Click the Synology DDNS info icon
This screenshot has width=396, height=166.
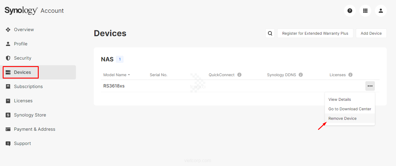pyautogui.click(x=301, y=75)
